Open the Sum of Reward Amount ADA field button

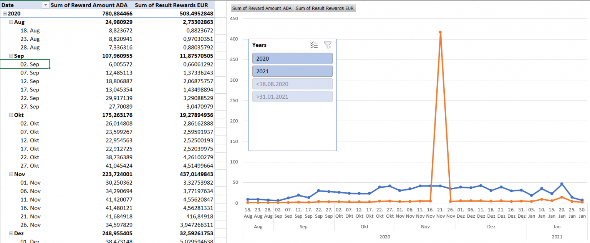click(262, 8)
